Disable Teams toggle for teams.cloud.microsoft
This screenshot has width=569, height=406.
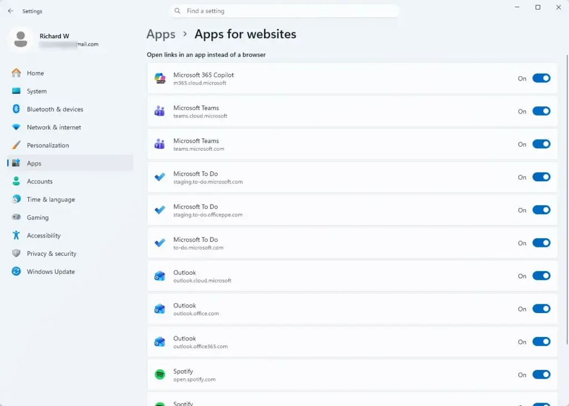click(x=541, y=111)
